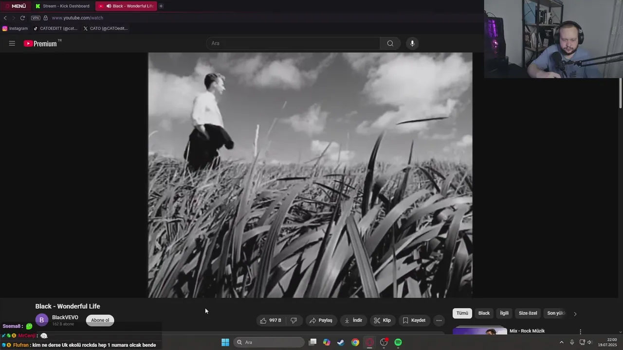The height and width of the screenshot is (350, 623).
Task: Open Task View on taskbar
Action: click(x=313, y=342)
